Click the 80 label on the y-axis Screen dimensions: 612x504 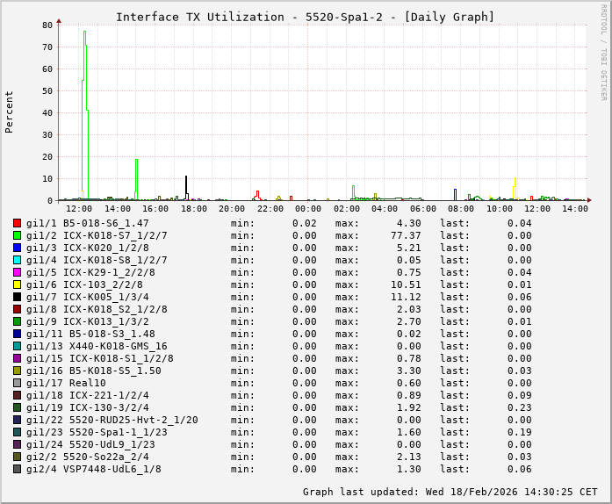47,25
